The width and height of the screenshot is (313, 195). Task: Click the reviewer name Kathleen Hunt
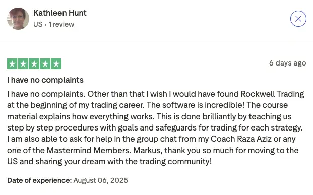(60, 13)
